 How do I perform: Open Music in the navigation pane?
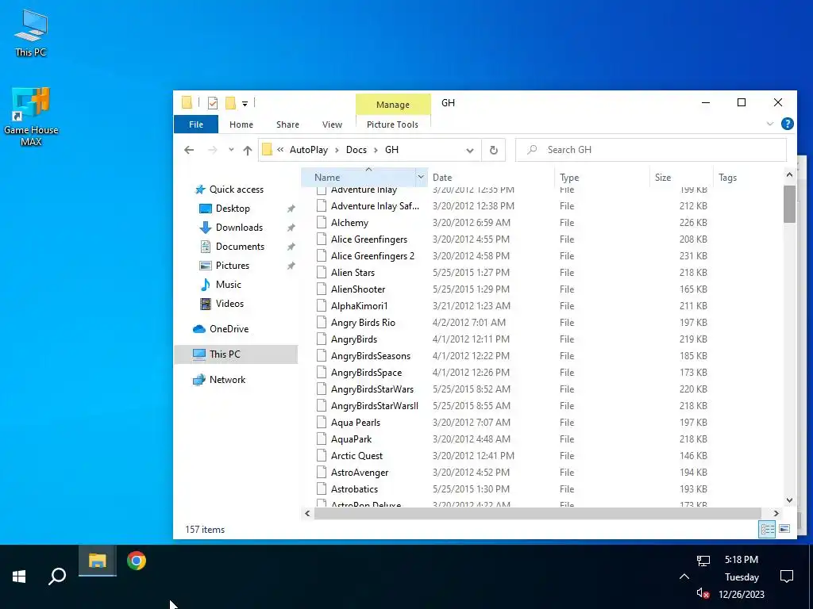pyautogui.click(x=228, y=285)
